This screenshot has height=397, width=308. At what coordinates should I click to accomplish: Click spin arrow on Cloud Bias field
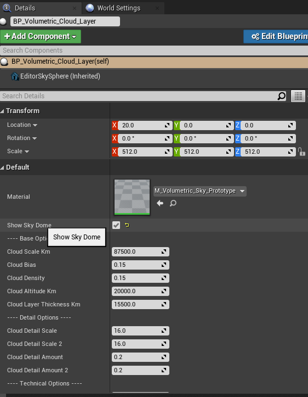[164, 265]
